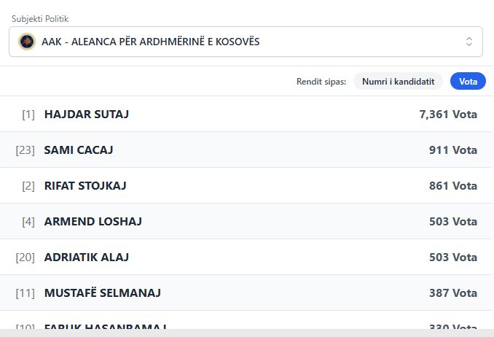This screenshot has width=494, height=337.
Task: Click the AAK party logo icon
Action: click(26, 42)
